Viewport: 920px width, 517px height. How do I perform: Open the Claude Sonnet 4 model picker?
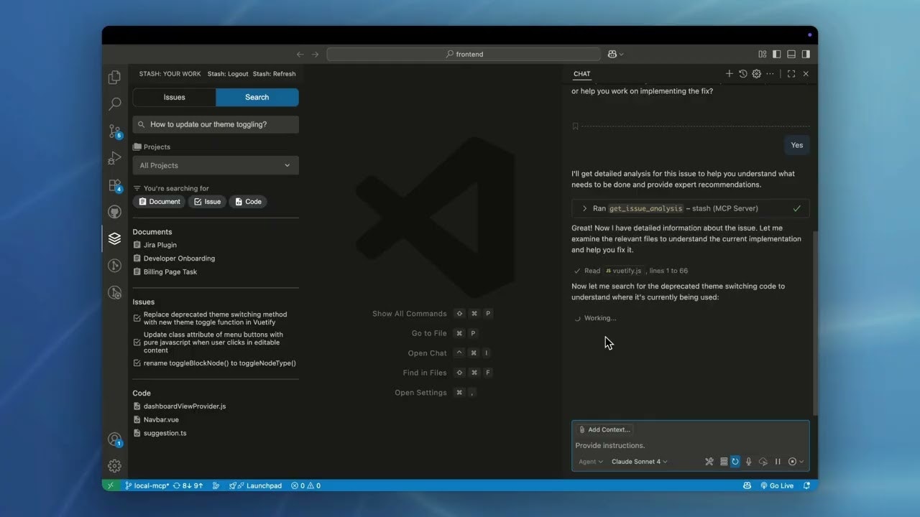[x=639, y=462]
